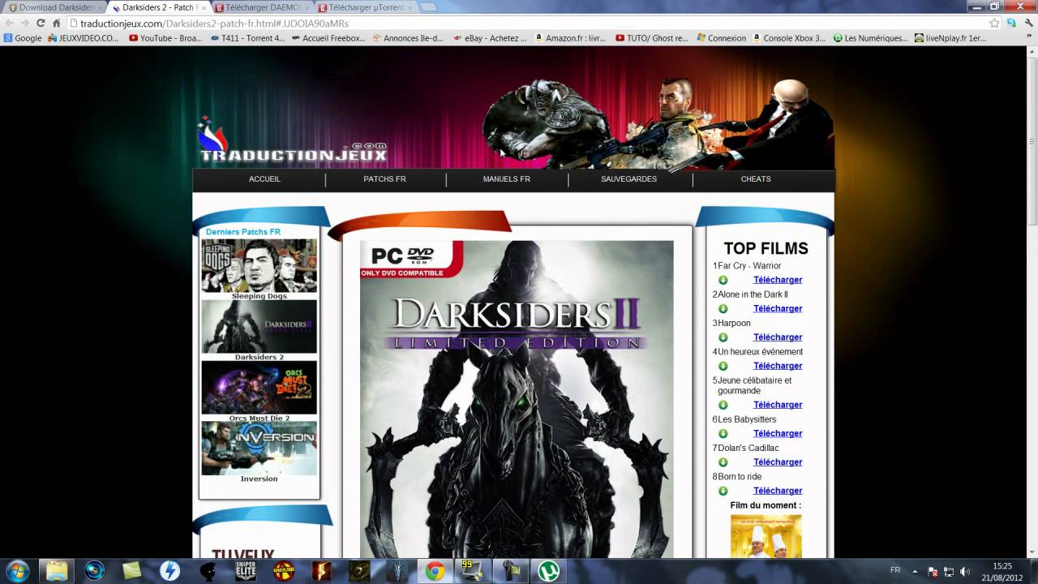Image resolution: width=1038 pixels, height=584 pixels.
Task: Click the Film du moment poster image
Action: click(x=766, y=536)
